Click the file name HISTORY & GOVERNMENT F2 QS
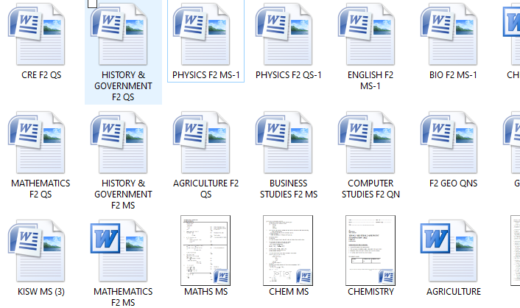Screen dimensions: 520x308 (x=123, y=86)
